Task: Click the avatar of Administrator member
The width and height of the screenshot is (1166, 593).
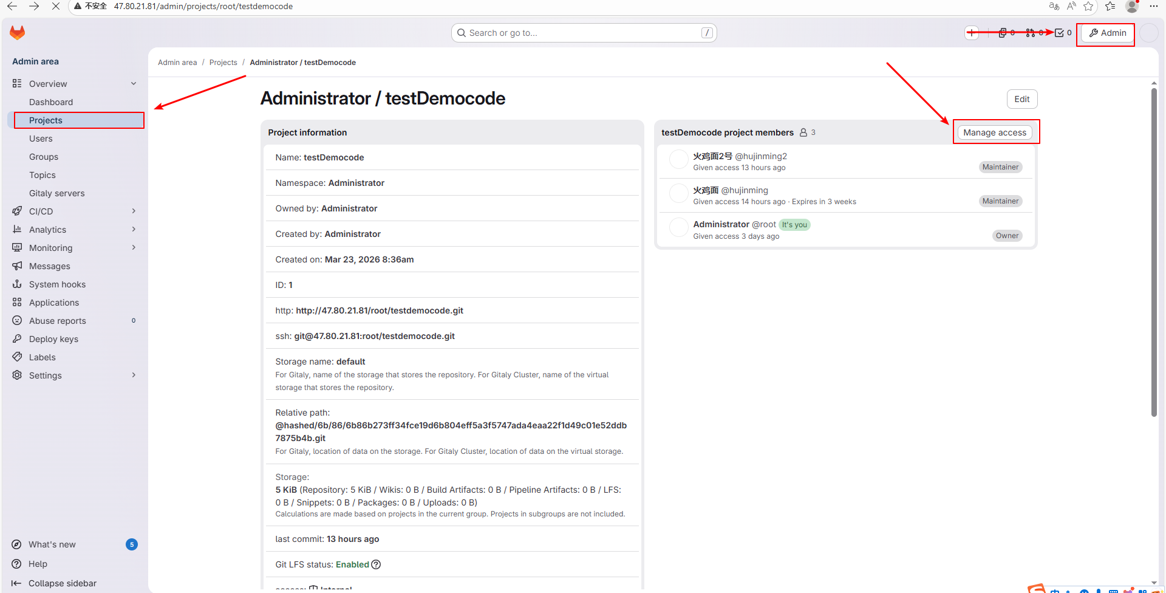Action: click(678, 227)
